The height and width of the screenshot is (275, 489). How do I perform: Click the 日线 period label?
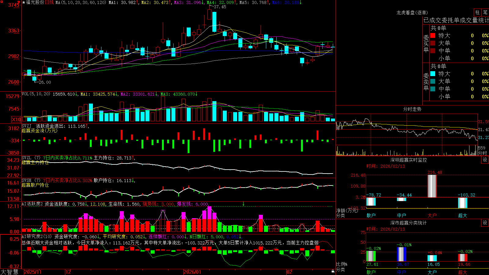coord(49,2)
